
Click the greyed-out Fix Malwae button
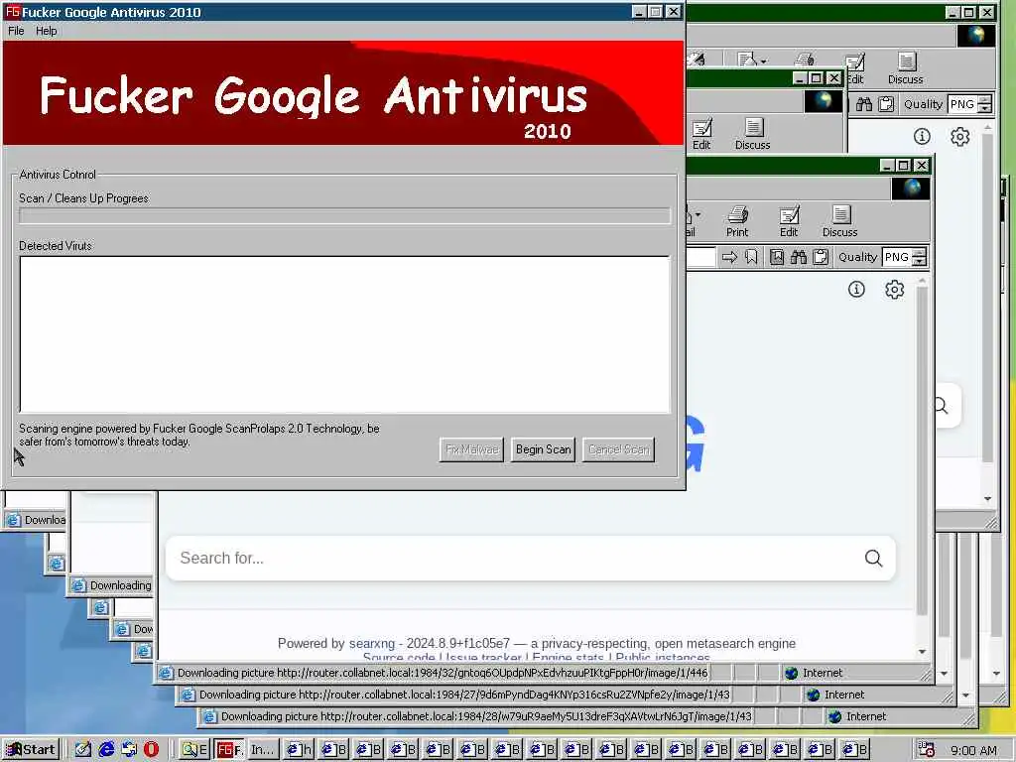pyautogui.click(x=471, y=449)
